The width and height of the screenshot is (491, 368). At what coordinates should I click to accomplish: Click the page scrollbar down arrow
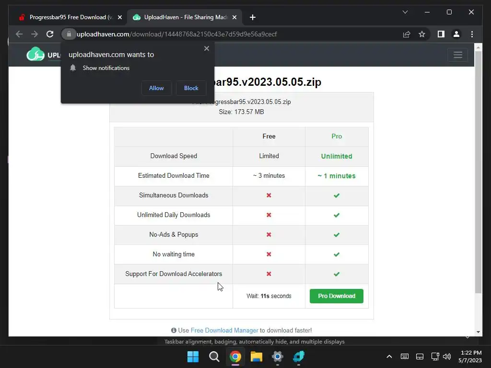[x=478, y=332]
